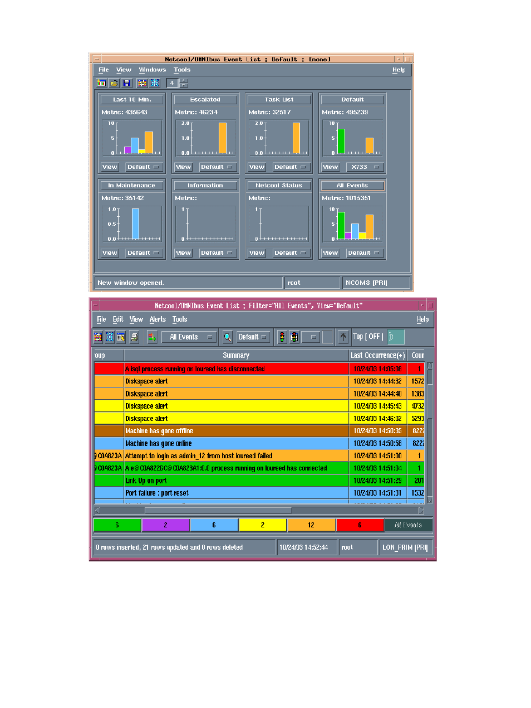531x708 pixels.
Task: Click the magnifier view builder icon
Action: coord(228,337)
